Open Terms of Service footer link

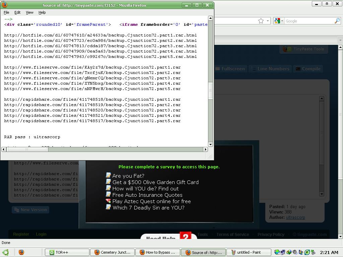(233, 235)
